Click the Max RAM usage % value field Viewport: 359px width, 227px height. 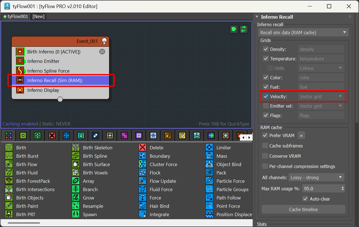(321, 189)
